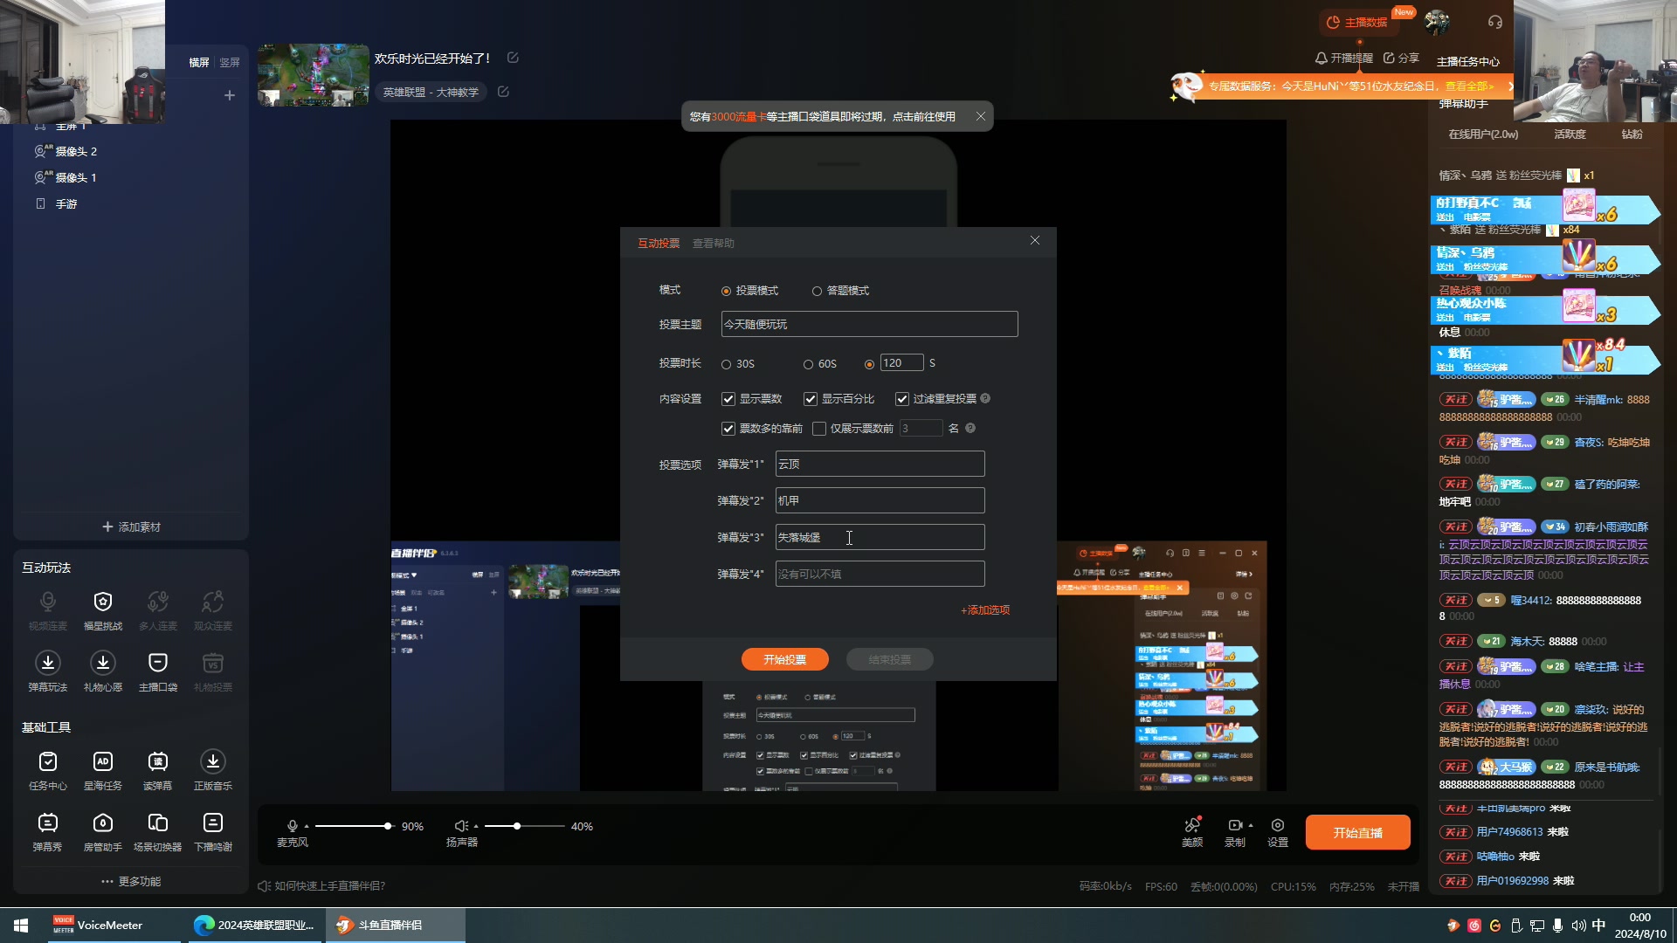Open 主播数据 streamer data button

(1358, 22)
